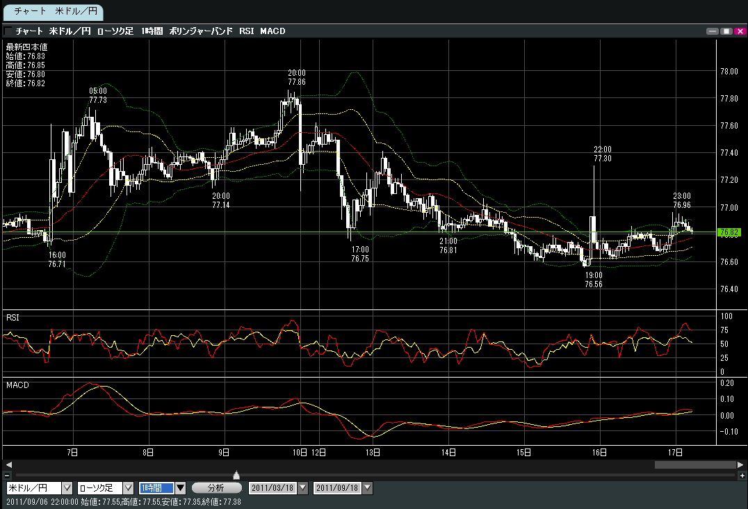Screen dimensions: 748x509
Task: Click the MACD indicator panel label
Action: point(17,385)
